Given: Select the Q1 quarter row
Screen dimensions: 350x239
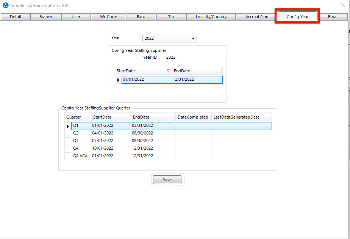Looking at the screenshot, I should click(172, 126).
